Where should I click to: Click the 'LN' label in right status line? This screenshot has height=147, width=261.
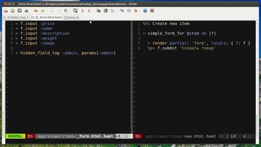coord(233,136)
